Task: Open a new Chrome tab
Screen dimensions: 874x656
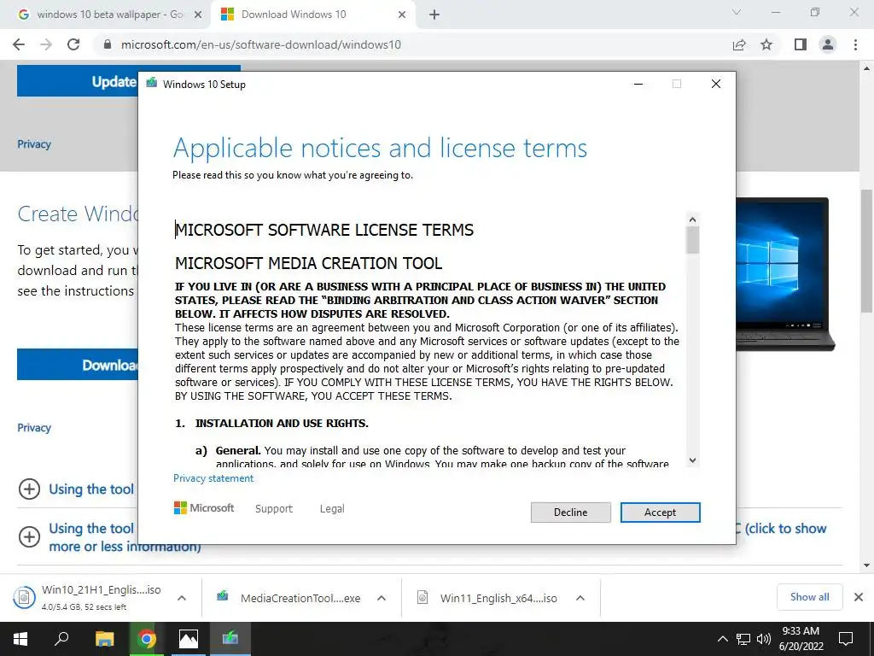Action: pos(434,15)
